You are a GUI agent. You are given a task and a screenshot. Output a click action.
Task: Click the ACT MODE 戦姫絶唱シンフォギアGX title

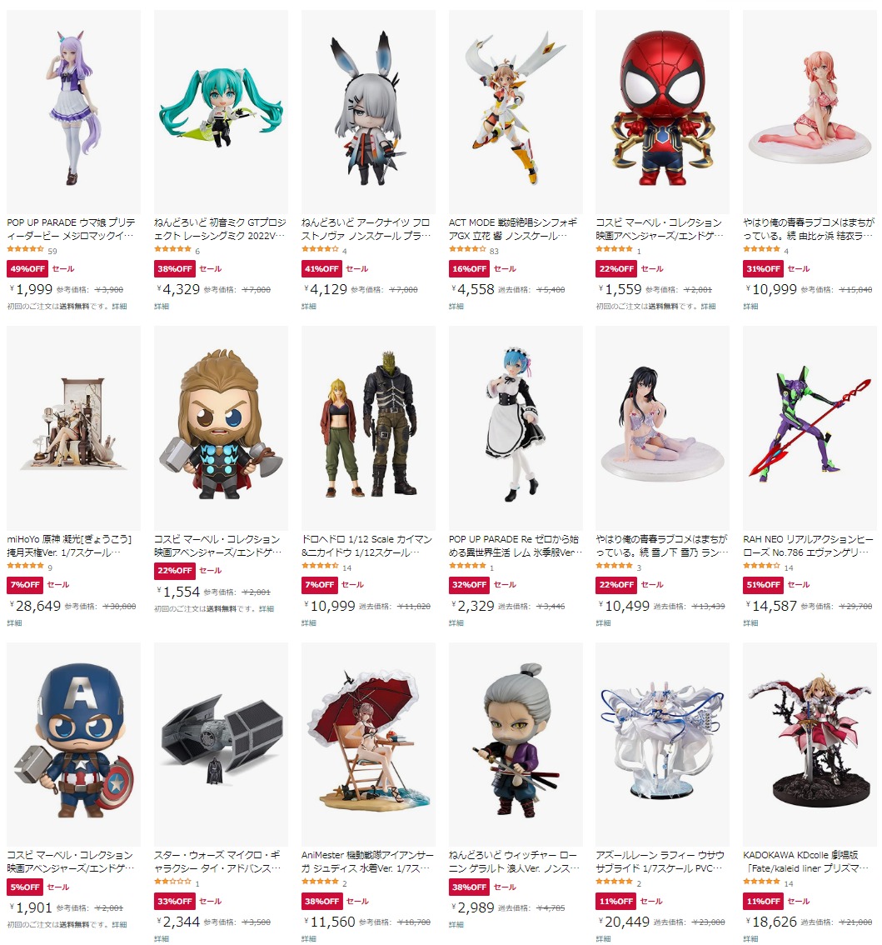pyautogui.click(x=513, y=229)
